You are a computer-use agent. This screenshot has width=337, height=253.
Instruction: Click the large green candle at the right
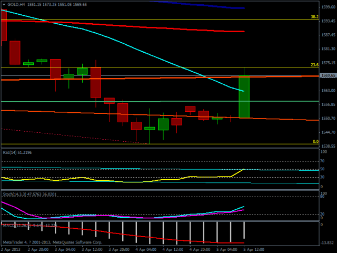tap(244, 98)
